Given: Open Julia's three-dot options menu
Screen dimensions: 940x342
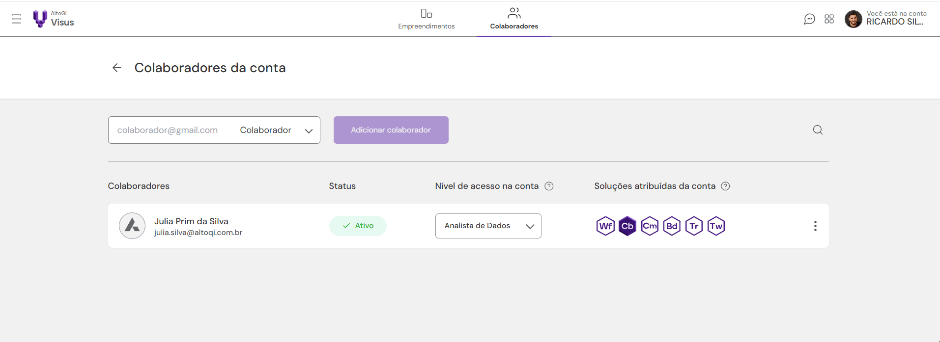Looking at the screenshot, I should pos(815,226).
